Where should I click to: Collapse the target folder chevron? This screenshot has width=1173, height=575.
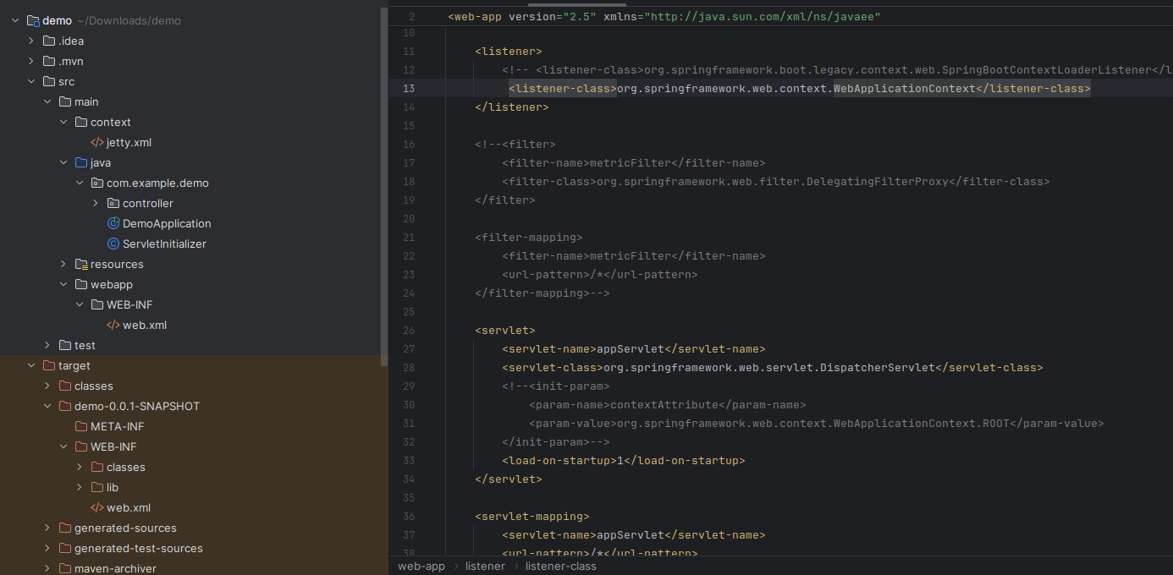tap(31, 366)
